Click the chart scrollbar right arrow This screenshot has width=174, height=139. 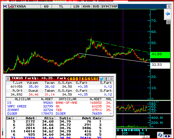point(147,137)
